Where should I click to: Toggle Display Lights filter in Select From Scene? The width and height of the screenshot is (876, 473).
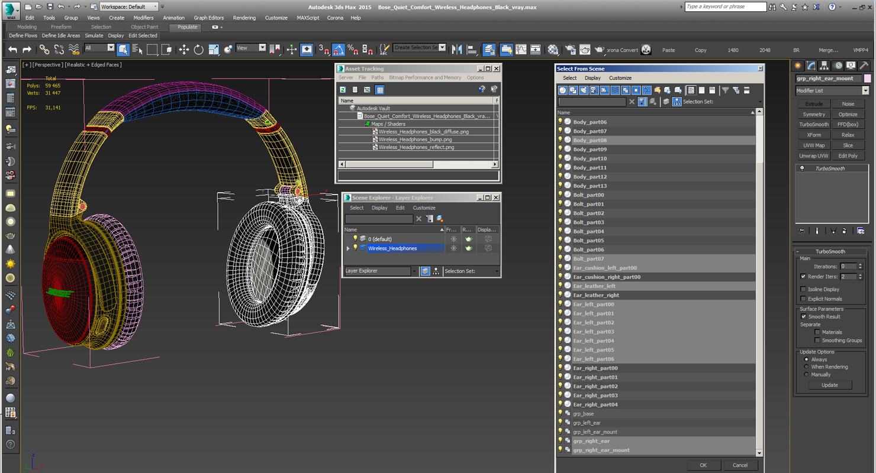[584, 90]
